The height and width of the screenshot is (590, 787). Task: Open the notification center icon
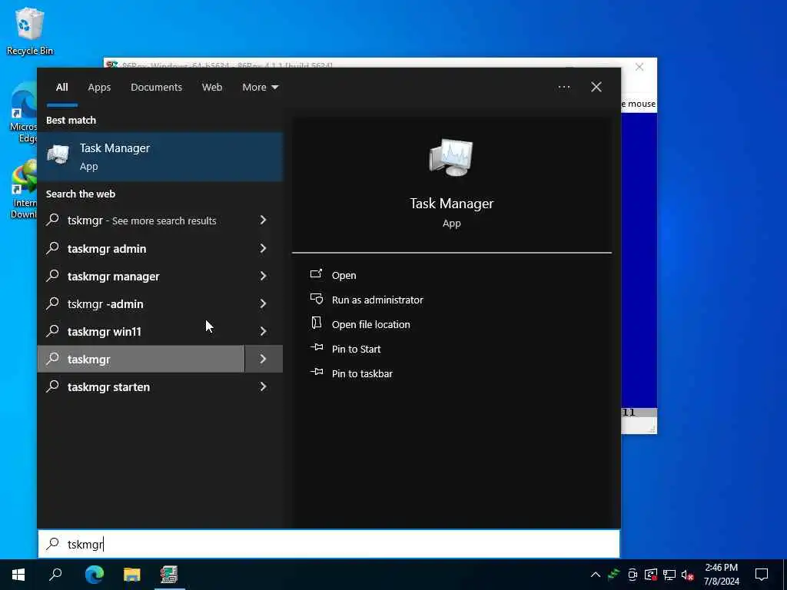pyautogui.click(x=762, y=575)
